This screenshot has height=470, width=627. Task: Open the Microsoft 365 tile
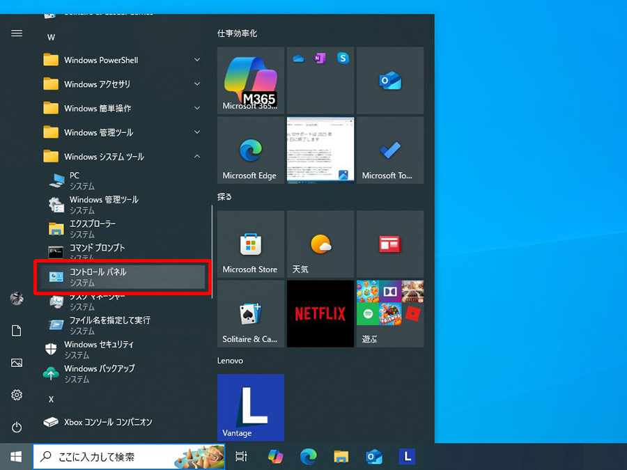pos(251,80)
